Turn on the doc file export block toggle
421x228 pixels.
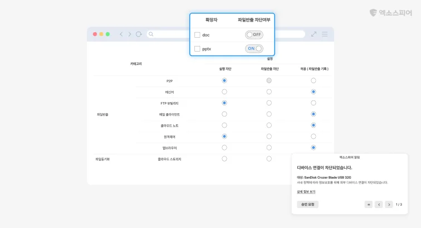254,34
